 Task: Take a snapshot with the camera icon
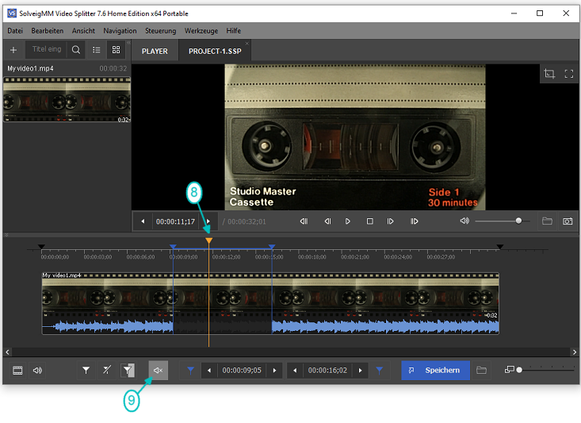tap(568, 221)
